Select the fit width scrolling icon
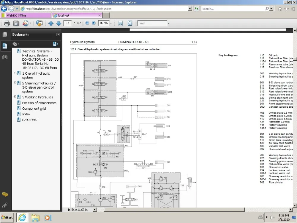Screen dimensions: 297x223 point(121,23)
